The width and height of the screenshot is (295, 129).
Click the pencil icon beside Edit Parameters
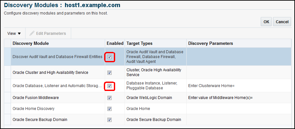click(x=32, y=34)
